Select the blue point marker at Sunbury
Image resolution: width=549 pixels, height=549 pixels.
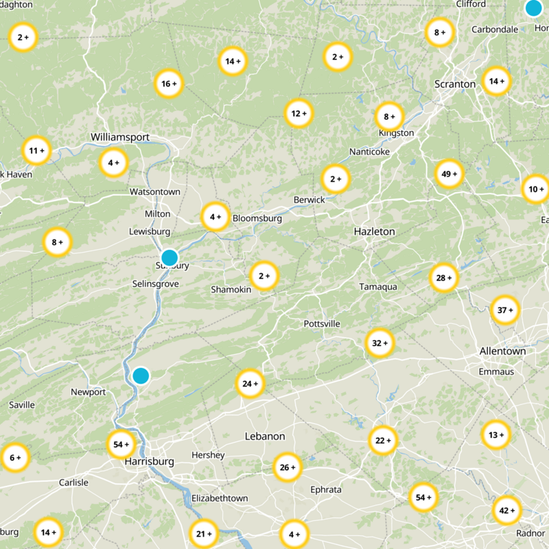(x=170, y=258)
